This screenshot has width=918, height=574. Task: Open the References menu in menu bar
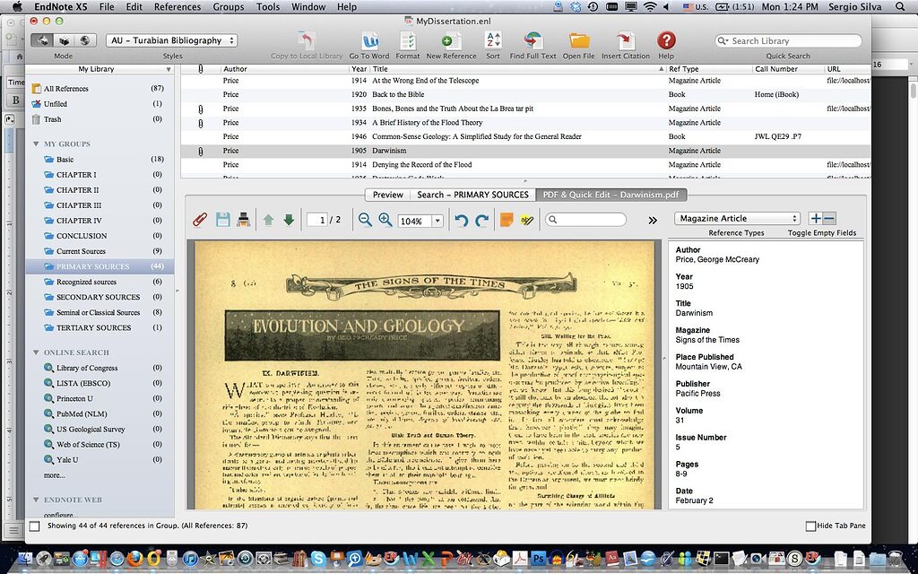pos(177,6)
